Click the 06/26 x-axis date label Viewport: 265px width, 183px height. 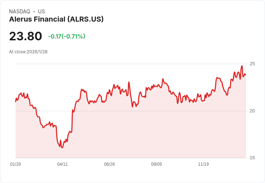click(109, 164)
